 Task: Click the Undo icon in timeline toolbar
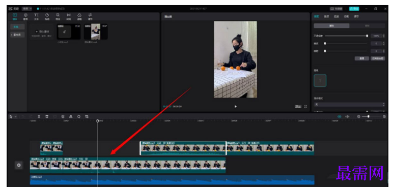tap(23, 116)
